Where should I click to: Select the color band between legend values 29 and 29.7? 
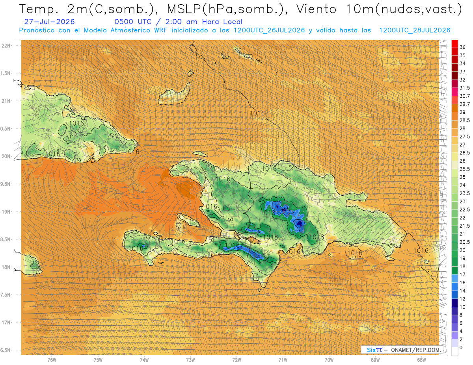(454, 108)
